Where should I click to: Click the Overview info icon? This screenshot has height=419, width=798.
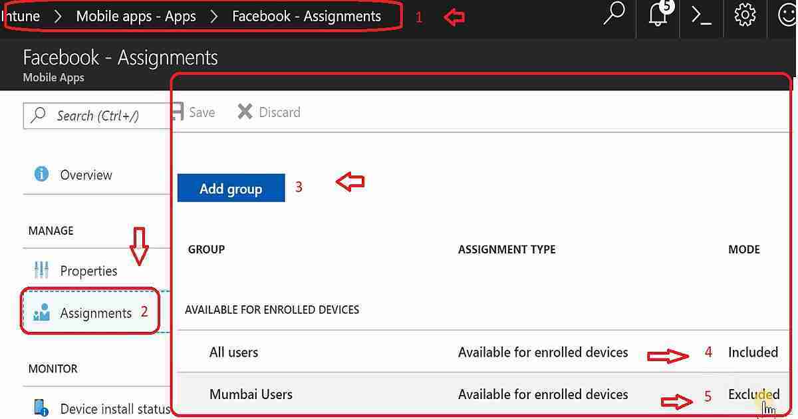tap(41, 174)
